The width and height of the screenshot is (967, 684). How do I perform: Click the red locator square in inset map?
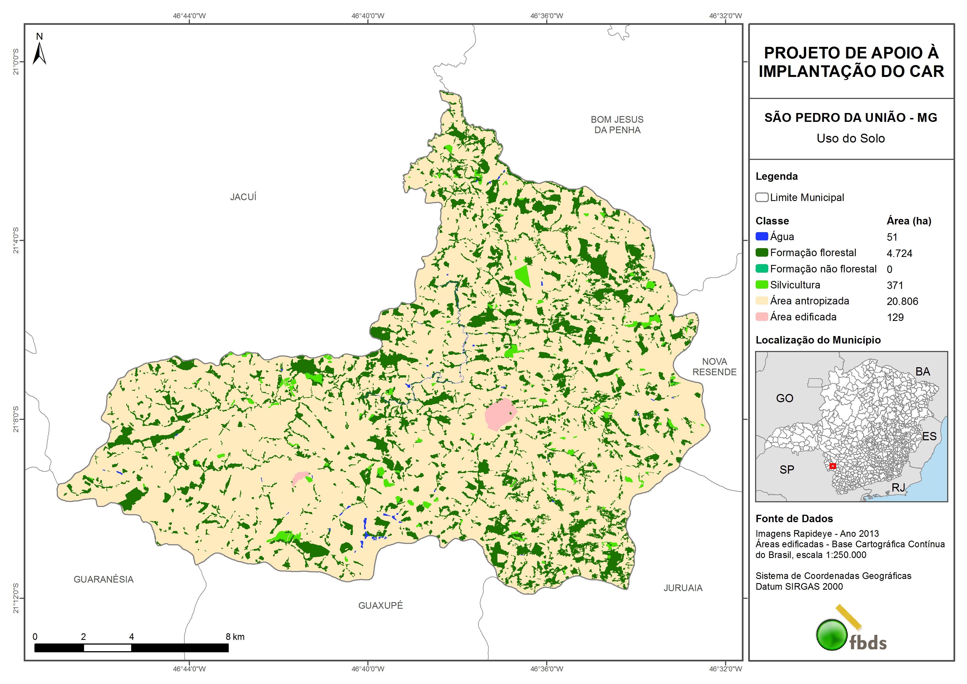click(832, 466)
